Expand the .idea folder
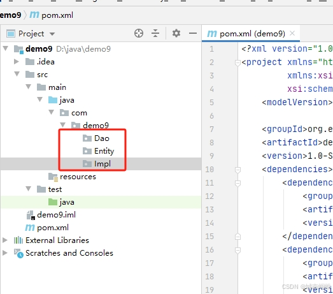This screenshot has height=294, width=333. [x=17, y=62]
